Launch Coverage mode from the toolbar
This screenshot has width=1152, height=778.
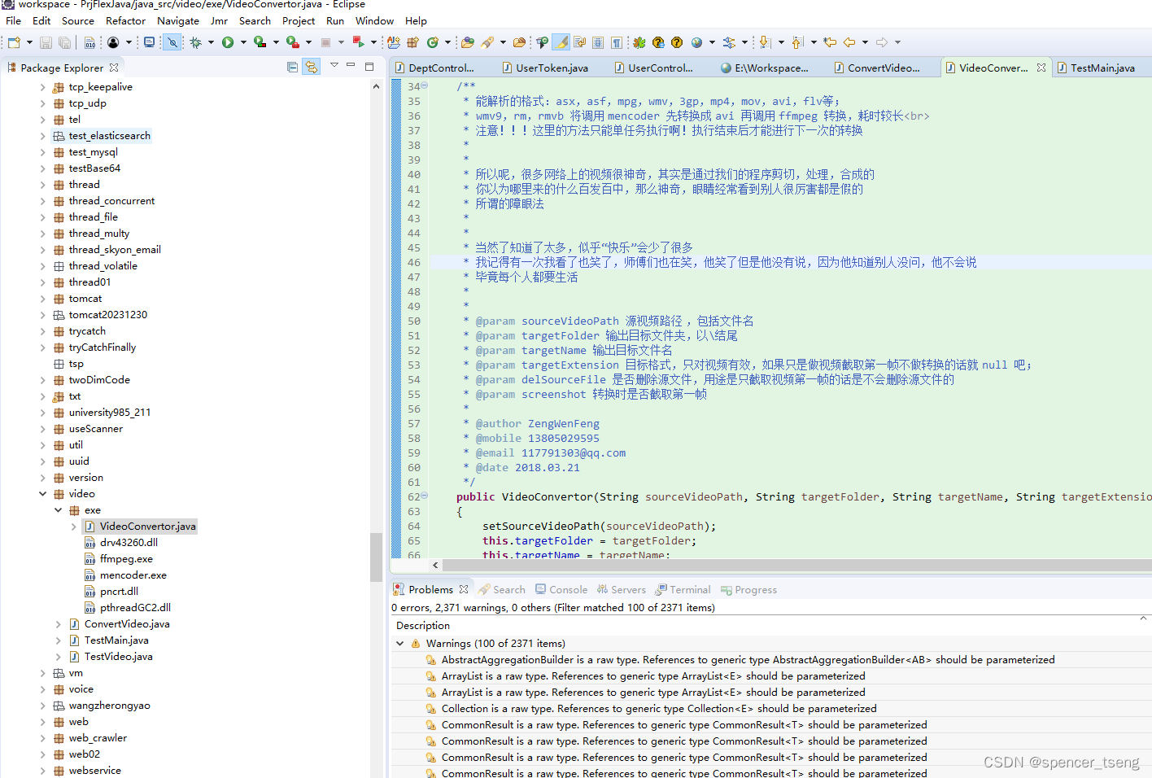[x=260, y=42]
